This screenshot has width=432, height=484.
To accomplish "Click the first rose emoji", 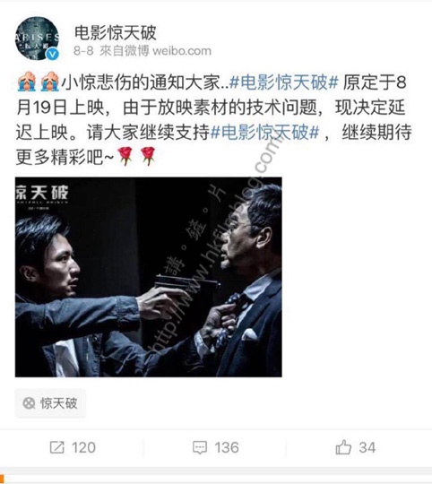I will tap(125, 156).
